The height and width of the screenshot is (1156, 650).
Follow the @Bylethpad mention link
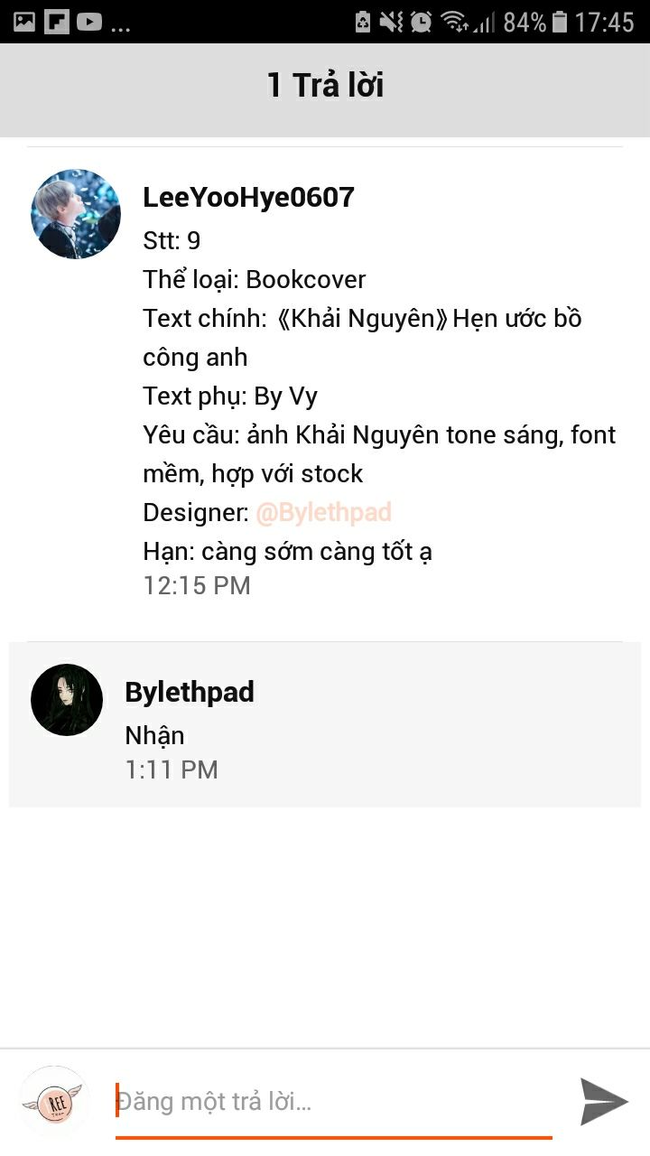tap(324, 513)
